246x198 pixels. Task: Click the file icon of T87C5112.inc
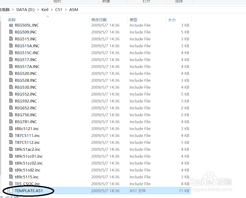coord(11,142)
